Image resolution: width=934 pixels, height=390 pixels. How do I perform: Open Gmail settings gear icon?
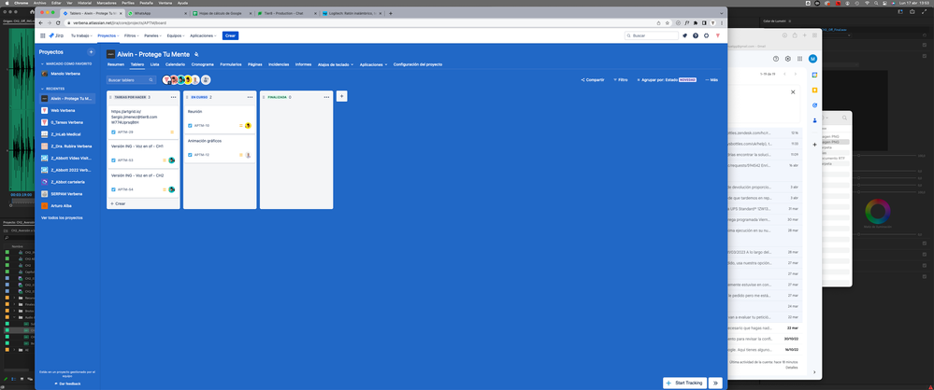coord(787,59)
